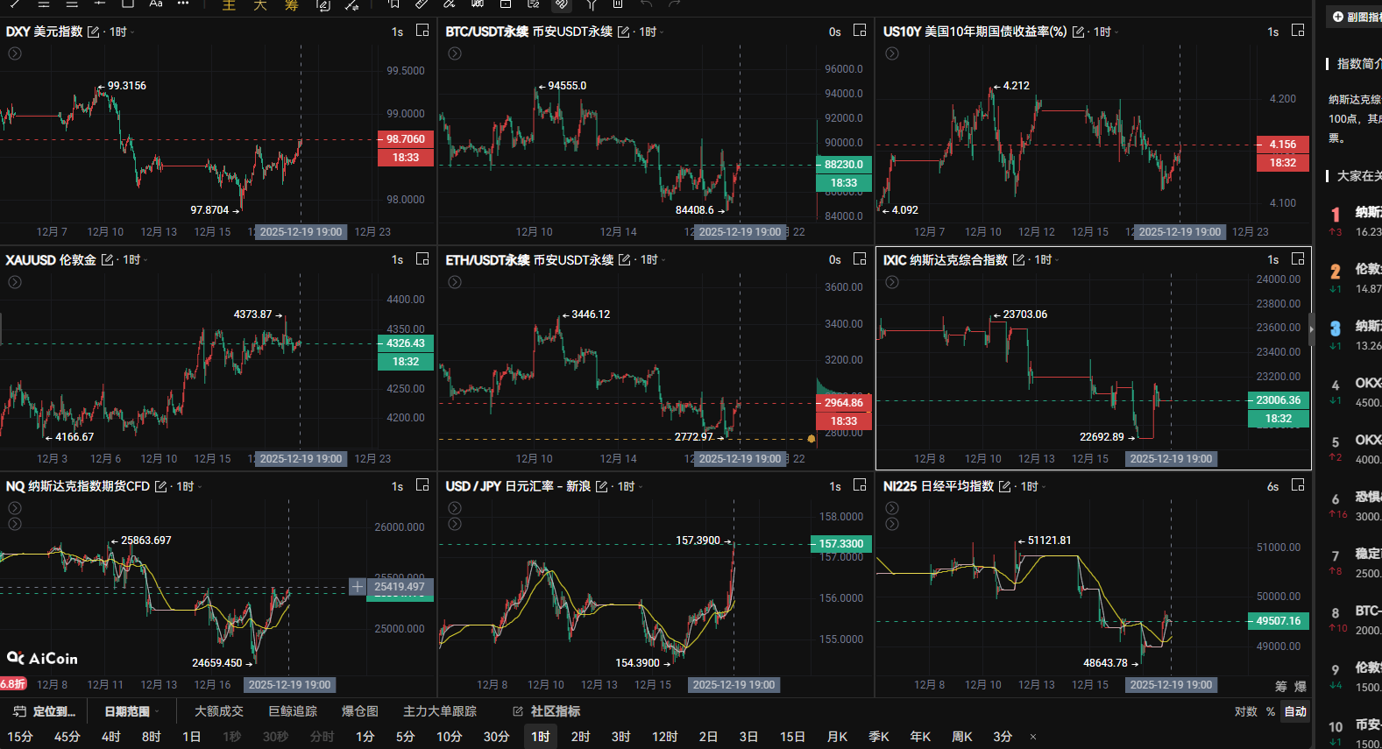Click the round arrow icon in ETH/USDT chart
The width and height of the screenshot is (1382, 749).
pos(454,282)
